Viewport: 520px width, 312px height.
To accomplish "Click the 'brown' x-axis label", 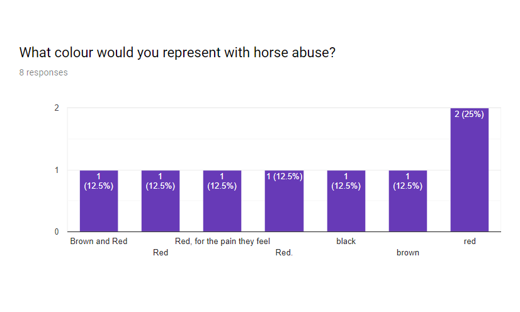I will coord(408,253).
